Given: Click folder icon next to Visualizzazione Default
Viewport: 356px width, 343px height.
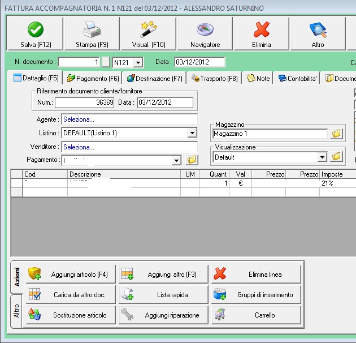Looking at the screenshot, I should pos(336,156).
